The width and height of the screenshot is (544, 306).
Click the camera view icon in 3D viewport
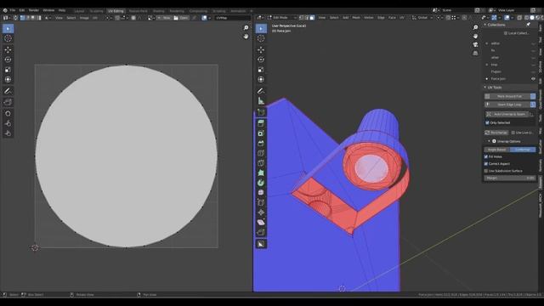pos(475,44)
